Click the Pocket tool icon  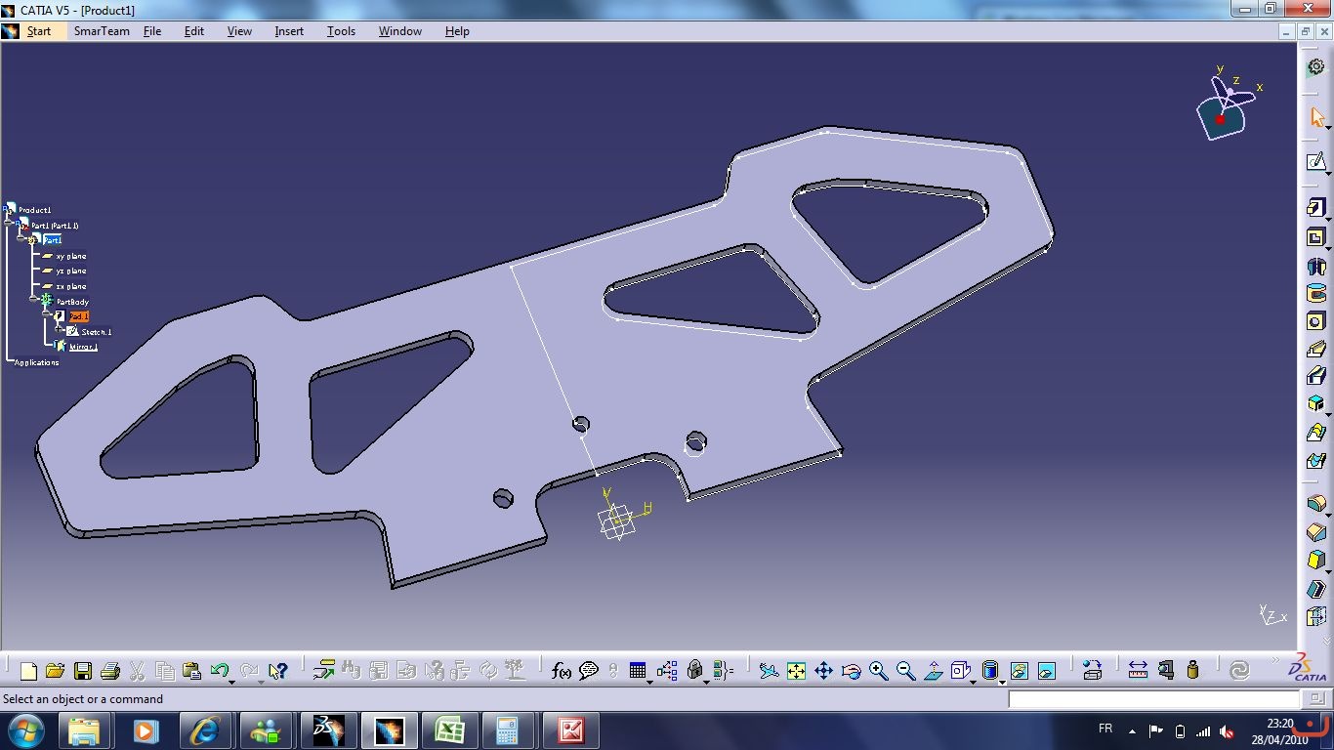(x=1315, y=237)
